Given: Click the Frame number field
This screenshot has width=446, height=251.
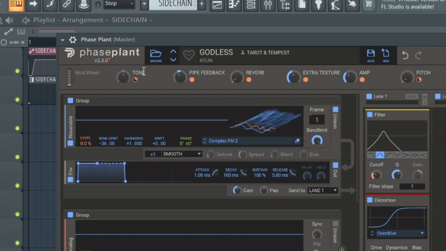Looking at the screenshot, I should 317,120.
